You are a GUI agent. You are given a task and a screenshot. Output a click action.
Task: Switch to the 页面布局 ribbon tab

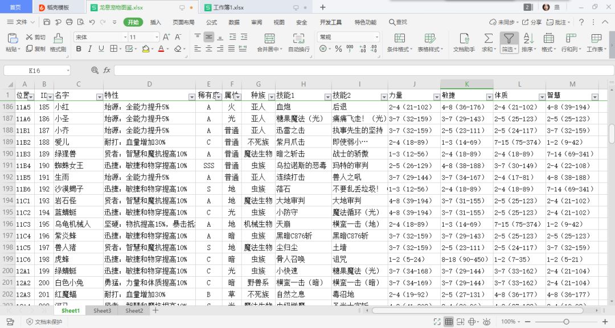pos(183,22)
